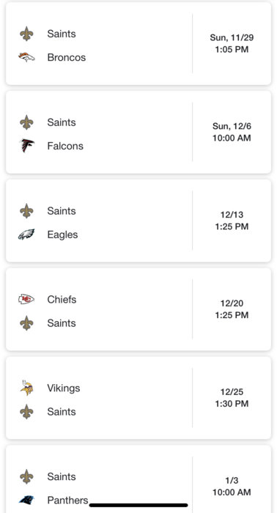Screen dimensions: 277x513
Task: Tap the Broncos team logo
Action: pyautogui.click(x=26, y=57)
